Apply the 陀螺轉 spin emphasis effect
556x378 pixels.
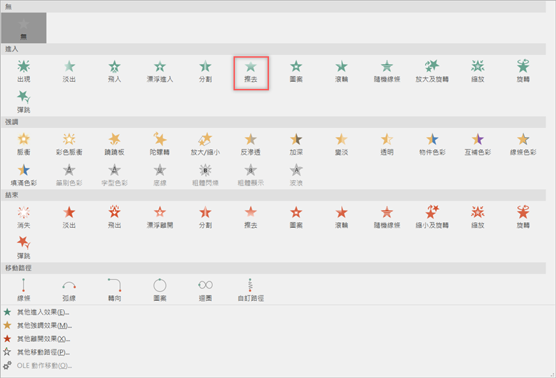[x=160, y=144]
